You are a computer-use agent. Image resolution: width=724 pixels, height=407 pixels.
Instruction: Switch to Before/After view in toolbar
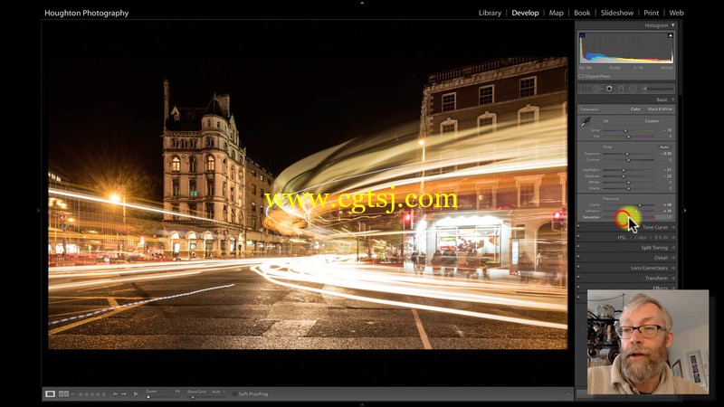(x=63, y=393)
